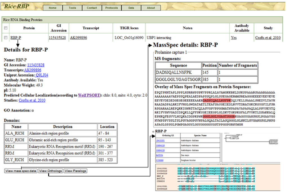The width and height of the screenshot is (287, 194).
Task: Follow GI accession 115435828 in table row
Action: coord(57,38)
